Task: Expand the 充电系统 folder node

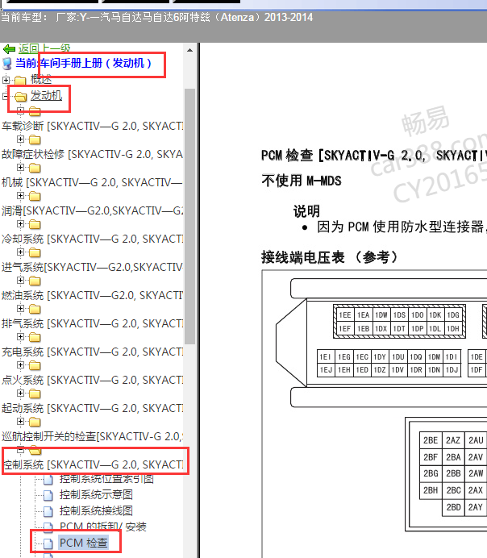Action: click(21, 336)
